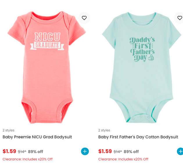Click the $1.59 price on the Father's Day bodysuit
Viewport: 183px width, 165px height.
coord(105,151)
